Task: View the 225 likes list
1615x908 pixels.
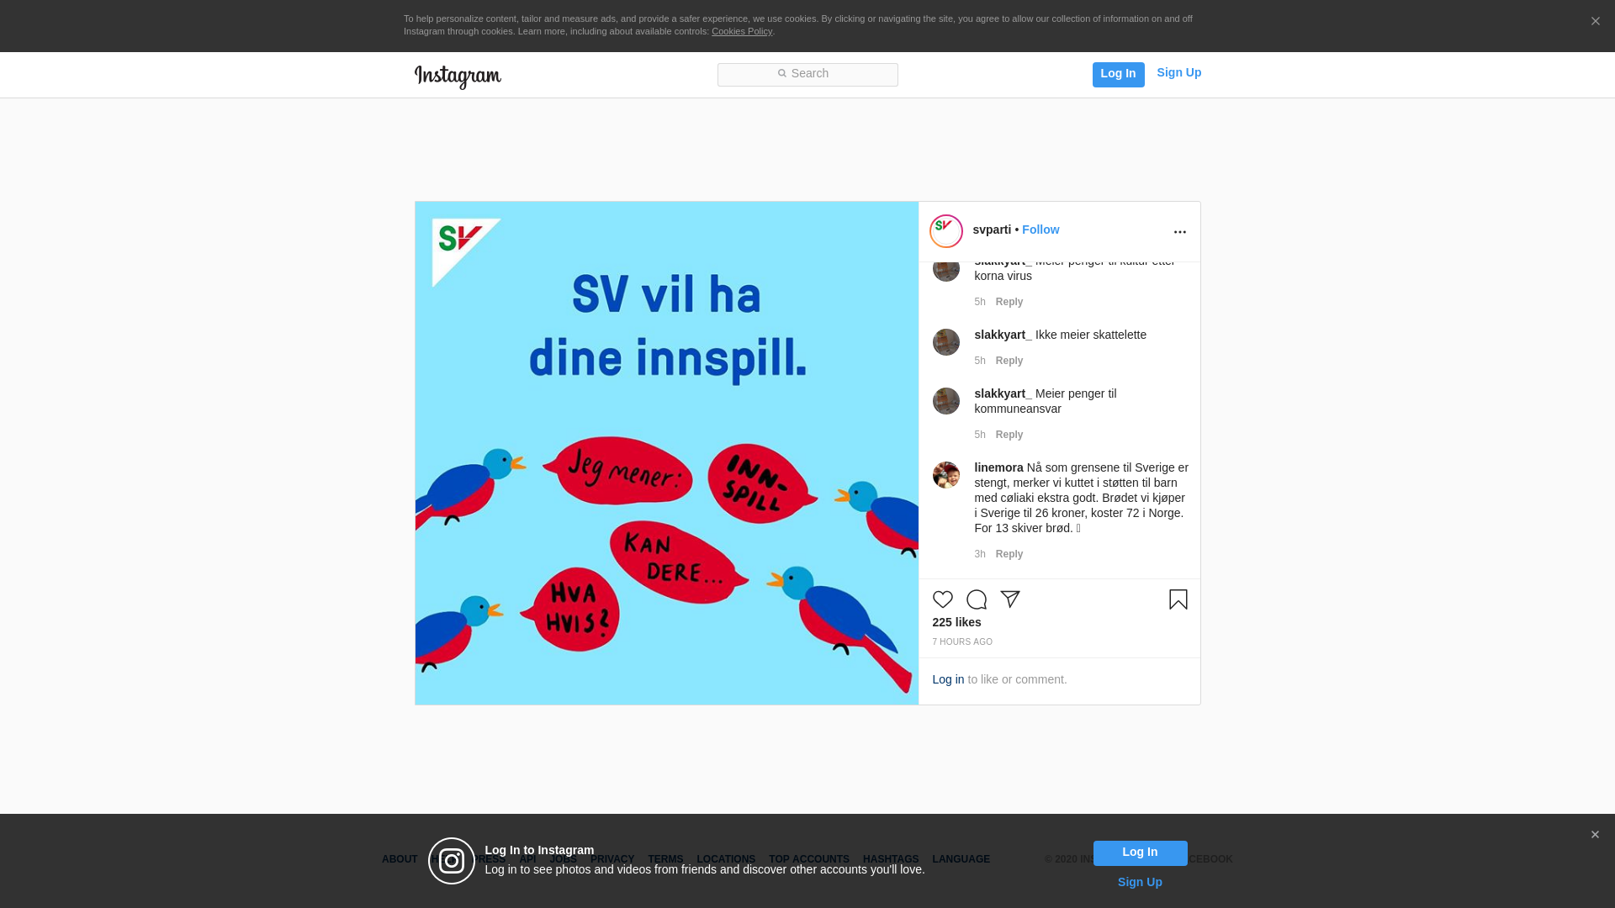Action: point(956,622)
